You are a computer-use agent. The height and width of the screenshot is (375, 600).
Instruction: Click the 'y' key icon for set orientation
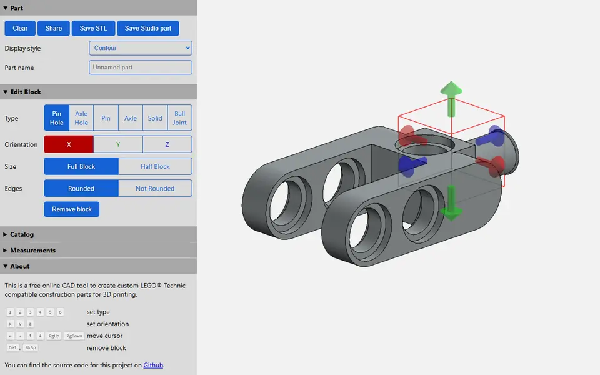(x=20, y=324)
